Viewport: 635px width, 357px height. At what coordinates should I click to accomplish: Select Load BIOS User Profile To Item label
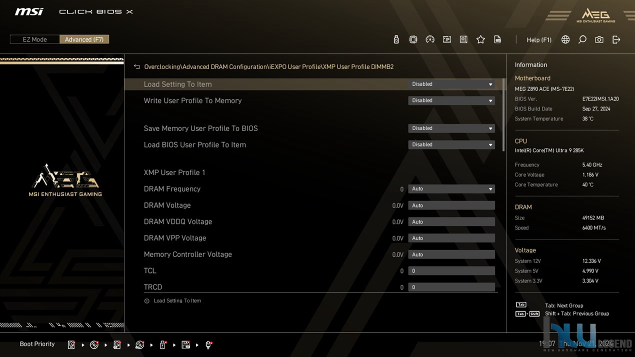click(x=194, y=144)
